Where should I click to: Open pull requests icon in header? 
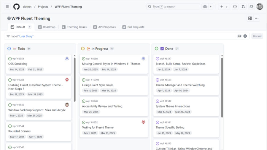(243, 7)
